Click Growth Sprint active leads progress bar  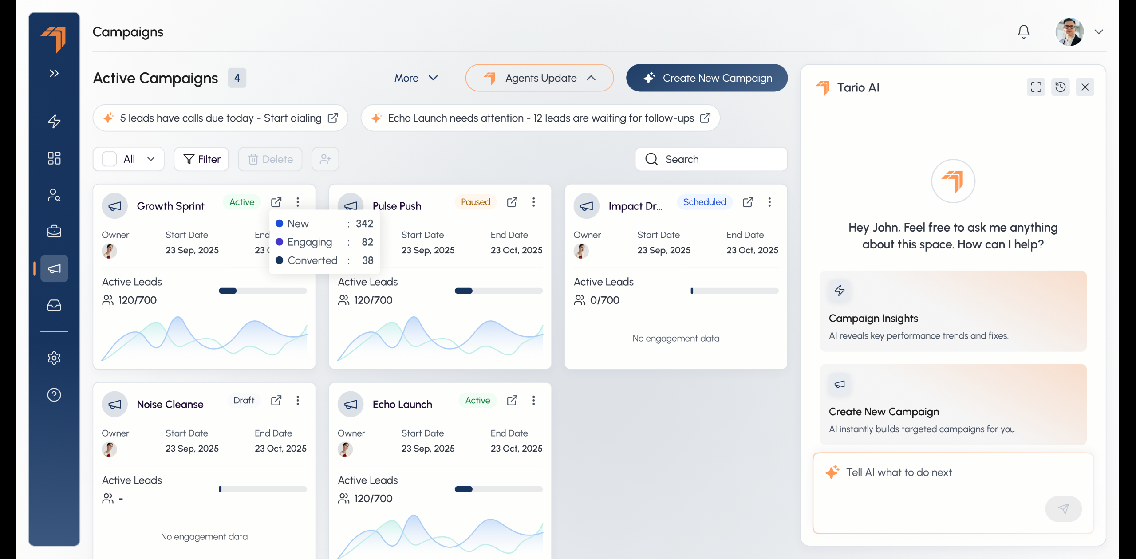[x=263, y=291]
